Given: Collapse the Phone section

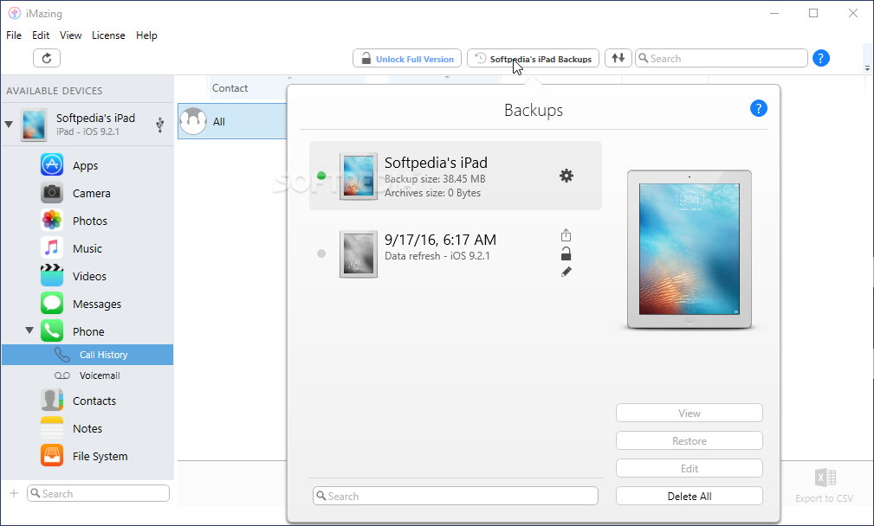Looking at the screenshot, I should click(x=29, y=330).
